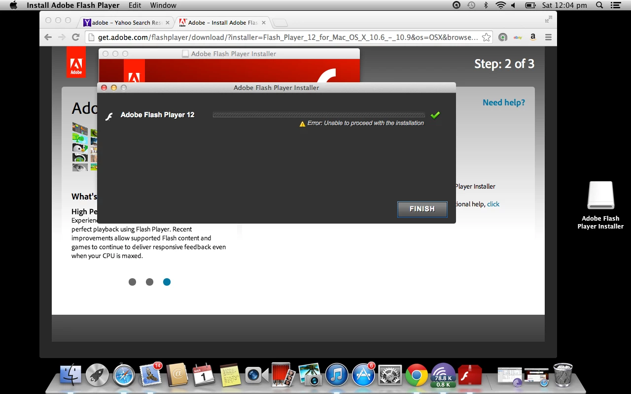The image size is (631, 394).
Task: Click the gray-green circular extension icon in Chrome
Action: click(502, 37)
